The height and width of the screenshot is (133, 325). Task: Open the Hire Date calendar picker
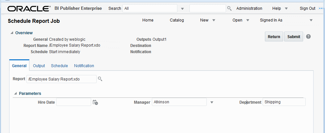(95, 102)
